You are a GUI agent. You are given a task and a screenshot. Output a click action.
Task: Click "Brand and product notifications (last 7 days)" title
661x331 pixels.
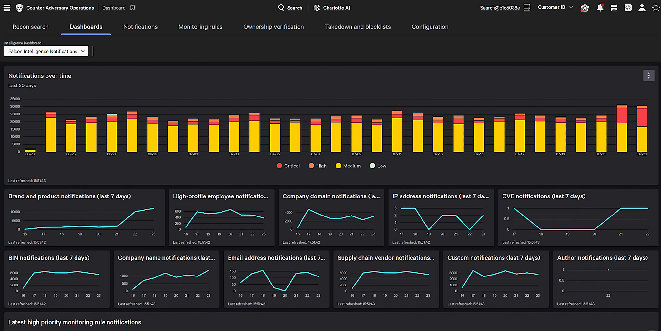coord(70,196)
